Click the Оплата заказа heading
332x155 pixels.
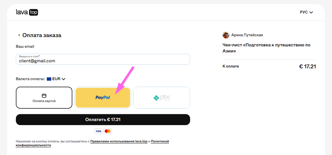[x=42, y=35]
